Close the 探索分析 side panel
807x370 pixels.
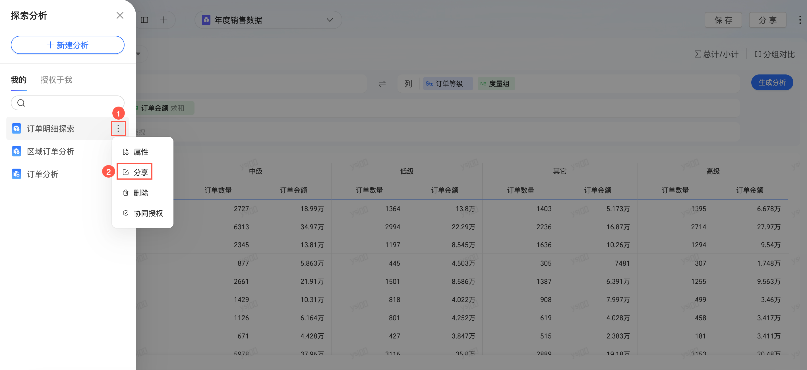pyautogui.click(x=120, y=15)
